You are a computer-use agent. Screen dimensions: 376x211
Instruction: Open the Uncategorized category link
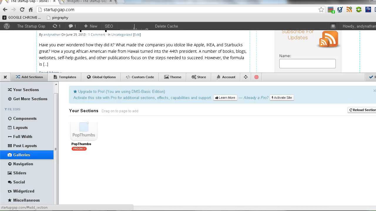click(122, 35)
